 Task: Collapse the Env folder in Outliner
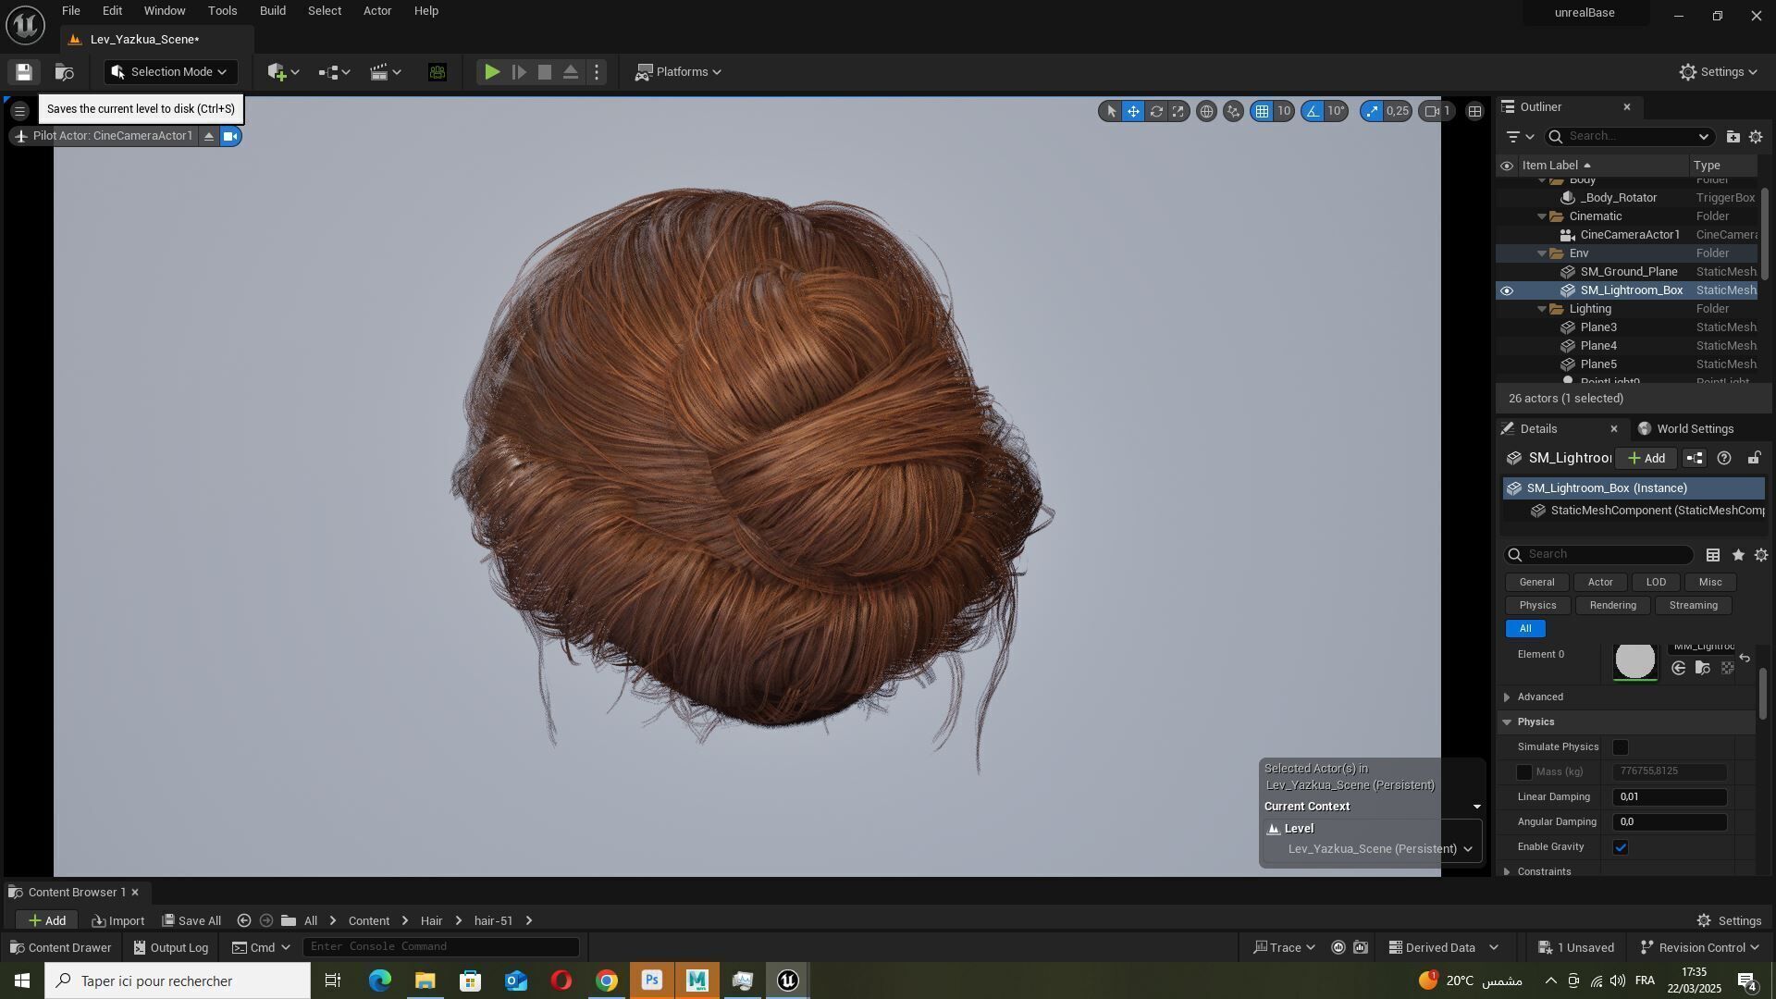(1542, 253)
